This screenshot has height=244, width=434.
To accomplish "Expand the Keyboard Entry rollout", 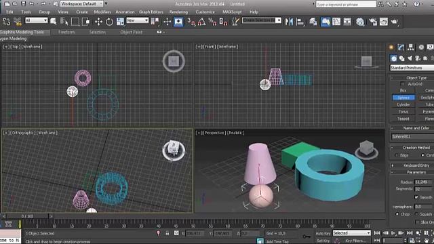I will click(412, 165).
